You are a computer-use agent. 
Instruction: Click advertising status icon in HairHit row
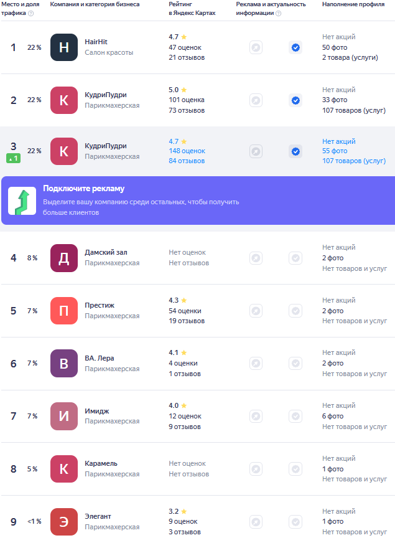[x=256, y=47]
